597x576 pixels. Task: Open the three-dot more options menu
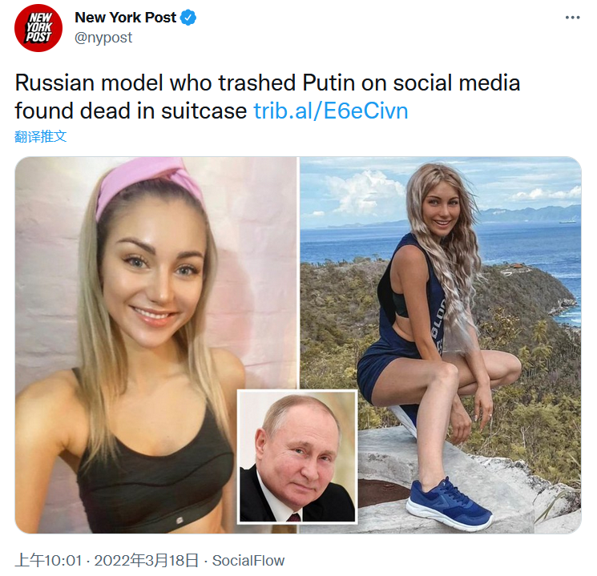(x=572, y=18)
